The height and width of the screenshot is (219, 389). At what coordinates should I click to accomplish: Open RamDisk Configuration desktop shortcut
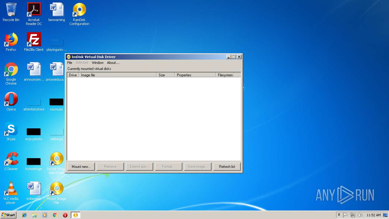click(79, 14)
